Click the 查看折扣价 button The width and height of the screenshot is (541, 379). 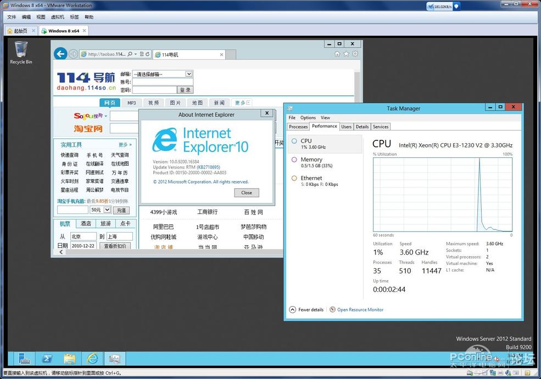115,246
